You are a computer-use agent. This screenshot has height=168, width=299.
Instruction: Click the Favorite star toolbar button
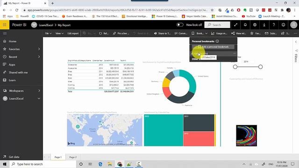click(x=256, y=33)
